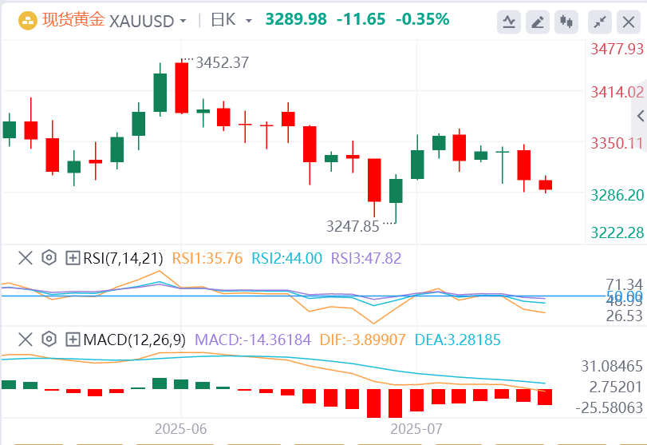The width and height of the screenshot is (647, 445).
Task: Click the RSI(7,14,21) indicator label
Action: [x=123, y=258]
